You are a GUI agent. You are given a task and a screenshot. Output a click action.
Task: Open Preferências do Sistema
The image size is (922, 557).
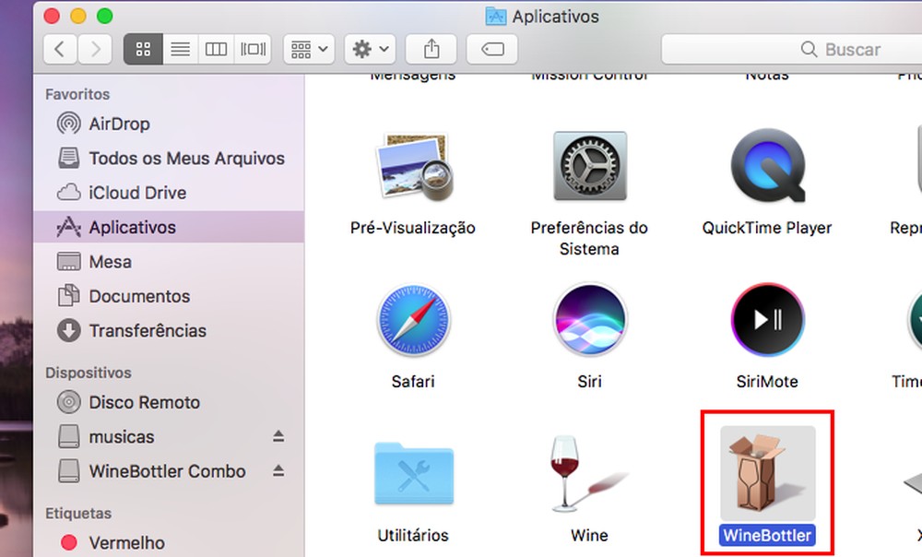coord(589,166)
